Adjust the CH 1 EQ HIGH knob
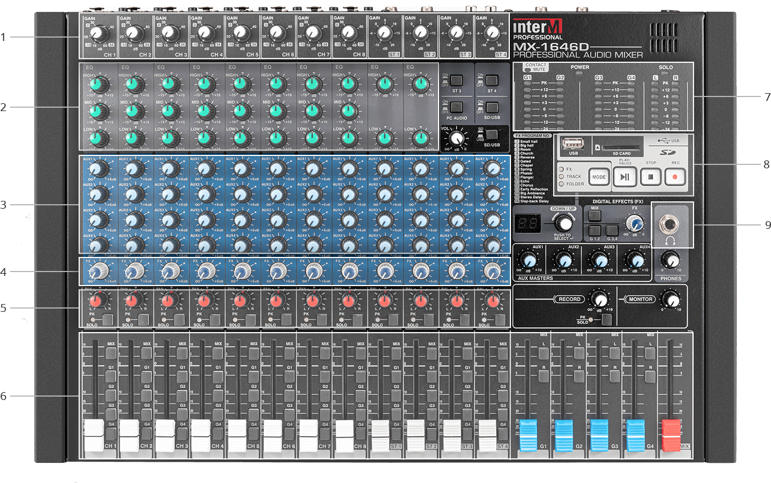 98,85
